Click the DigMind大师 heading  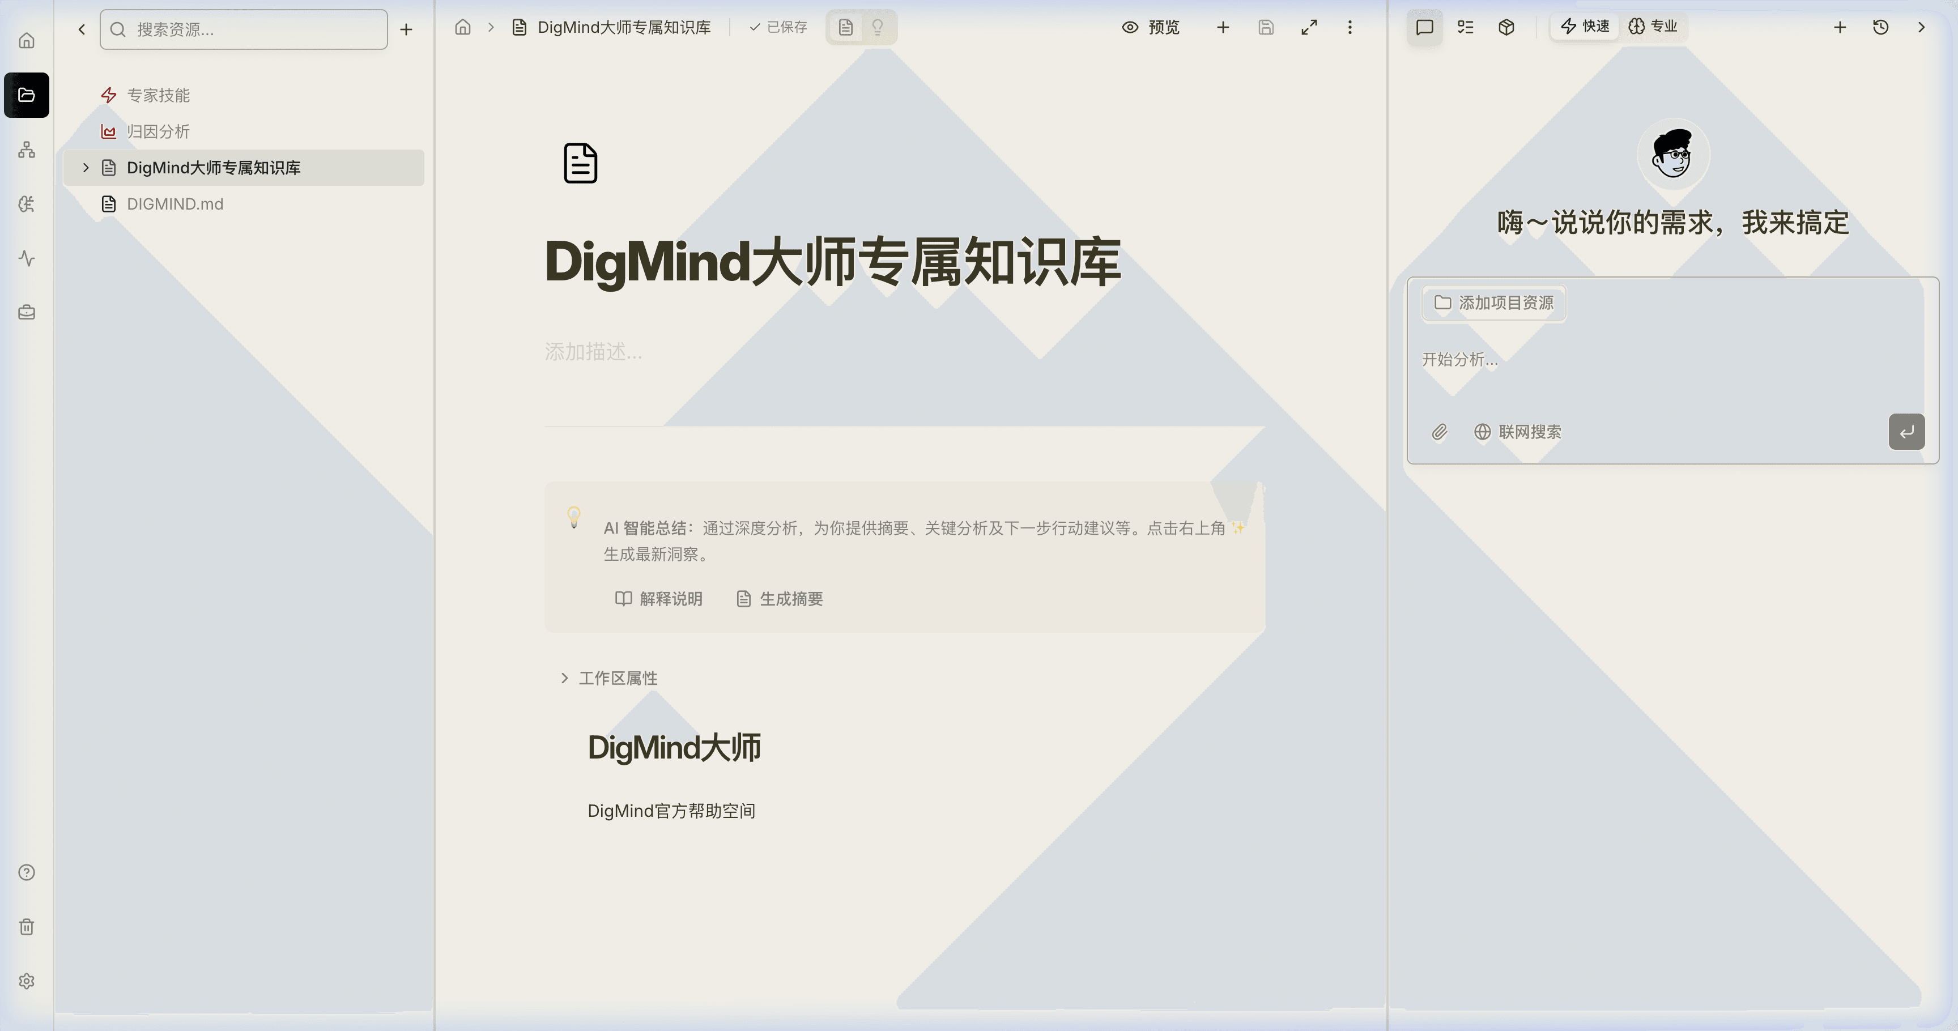pos(674,748)
